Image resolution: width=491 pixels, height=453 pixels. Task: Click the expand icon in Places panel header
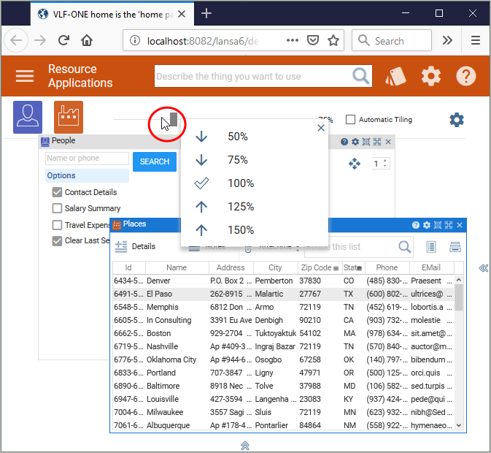[x=449, y=225]
